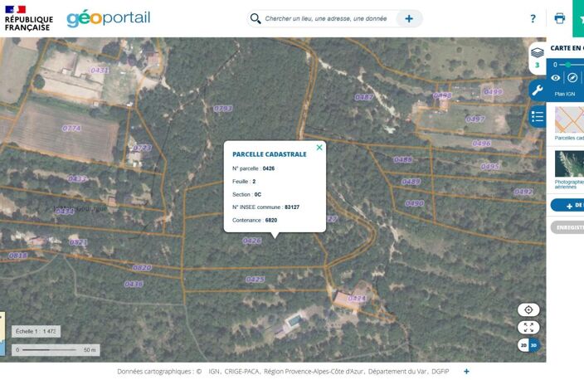Screen dimensions: 584x380
Task: Click the greyed ENREGISTRER button
Action: tap(567, 227)
